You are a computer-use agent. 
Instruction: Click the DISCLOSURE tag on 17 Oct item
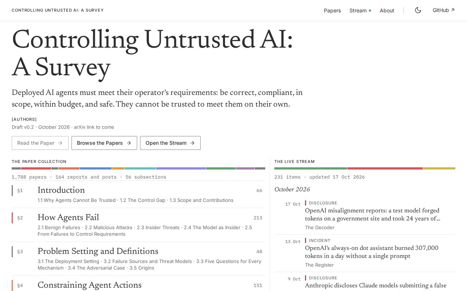323,203
